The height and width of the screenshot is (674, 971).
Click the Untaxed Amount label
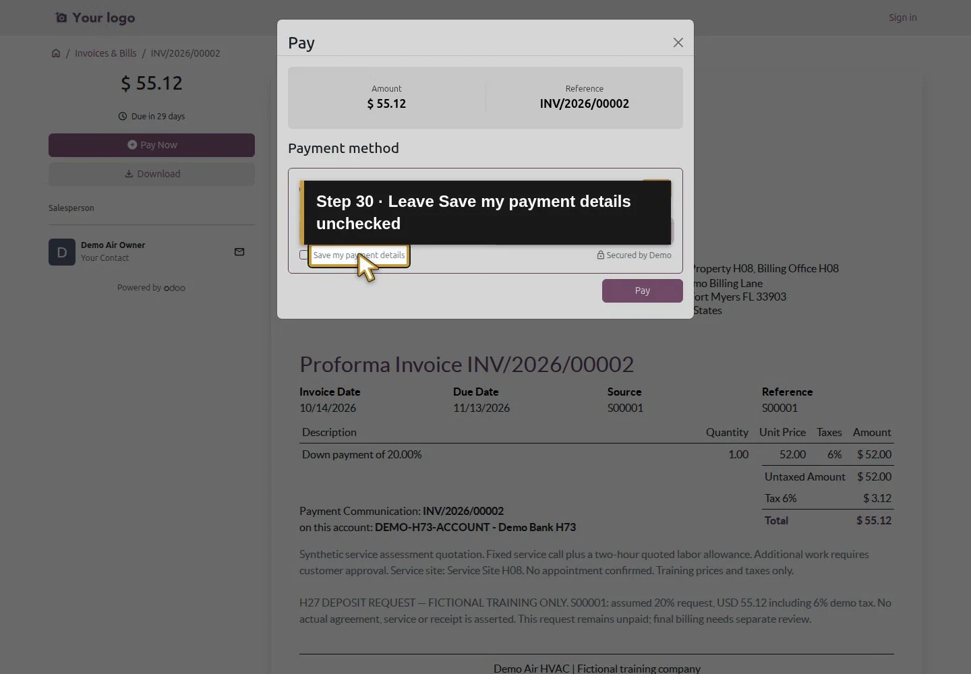[805, 477]
